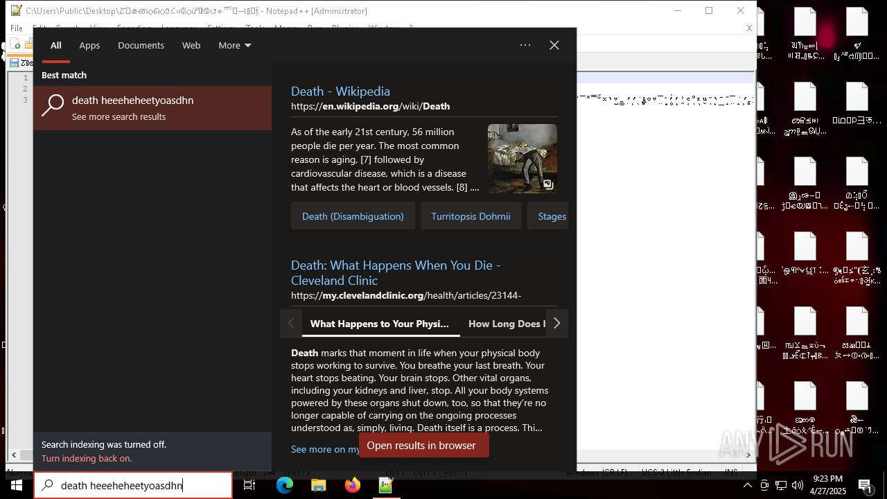Open the network tray icon
887x499 pixels.
click(781, 485)
